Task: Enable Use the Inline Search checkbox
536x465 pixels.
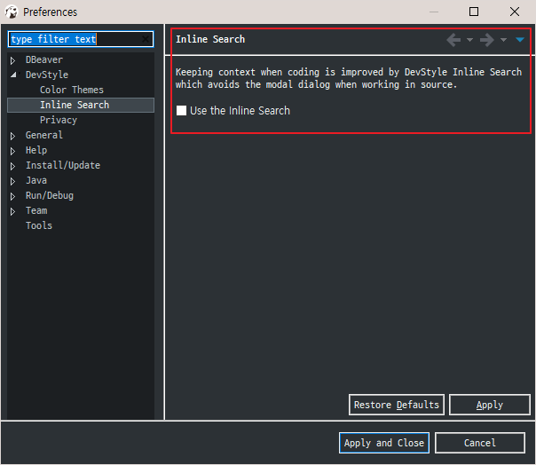Action: tap(181, 110)
